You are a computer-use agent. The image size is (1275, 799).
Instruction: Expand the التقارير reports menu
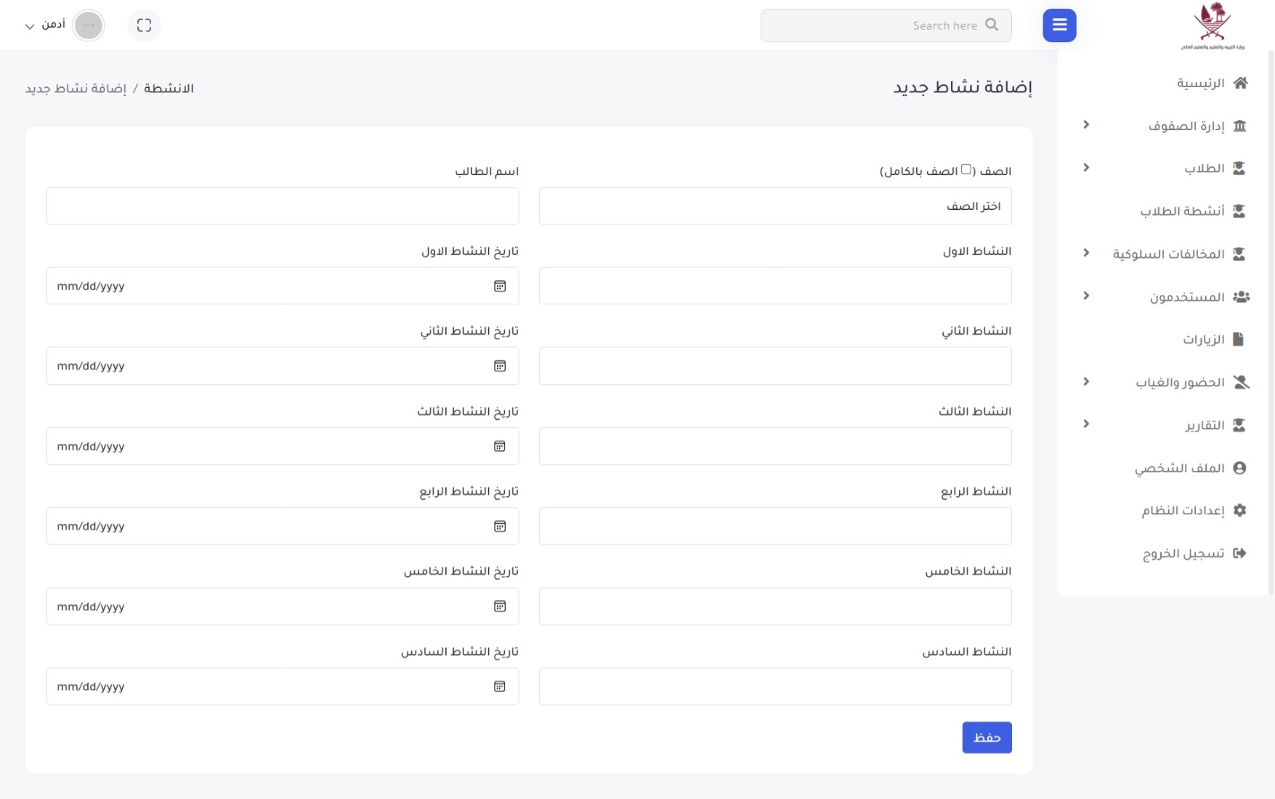coord(1087,423)
